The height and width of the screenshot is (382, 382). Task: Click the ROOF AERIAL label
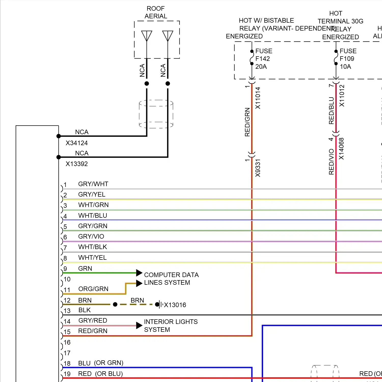(156, 12)
